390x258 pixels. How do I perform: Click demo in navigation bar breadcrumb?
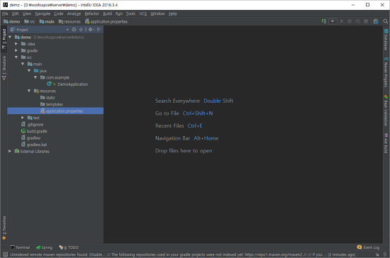pyautogui.click(x=11, y=22)
